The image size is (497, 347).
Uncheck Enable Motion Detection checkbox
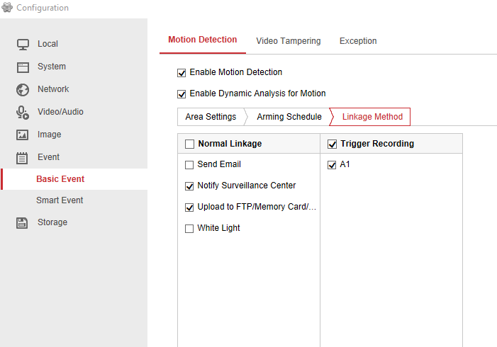[x=182, y=72]
